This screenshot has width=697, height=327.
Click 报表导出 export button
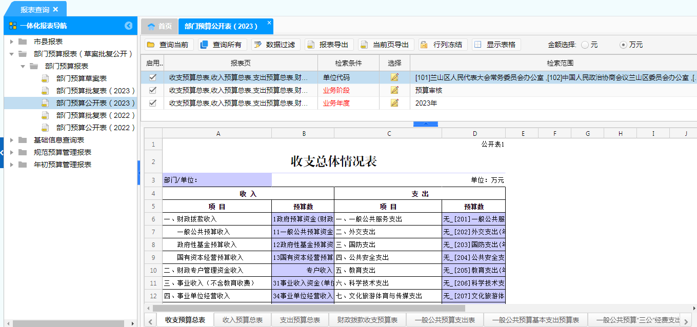329,45
